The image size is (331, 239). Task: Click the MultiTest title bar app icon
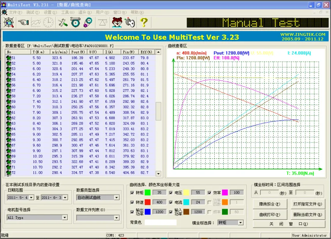click(x=4, y=5)
